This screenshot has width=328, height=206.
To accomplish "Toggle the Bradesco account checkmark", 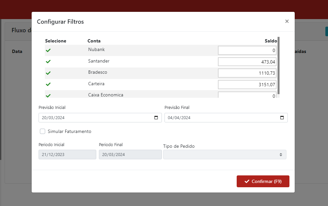I will (x=48, y=73).
